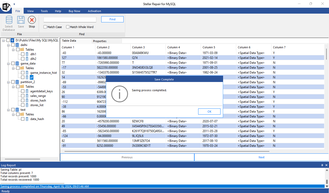This screenshot has width=329, height=193.
Task: Check the root MySQL path checkbox
Action: pyautogui.click(x=8, y=40)
